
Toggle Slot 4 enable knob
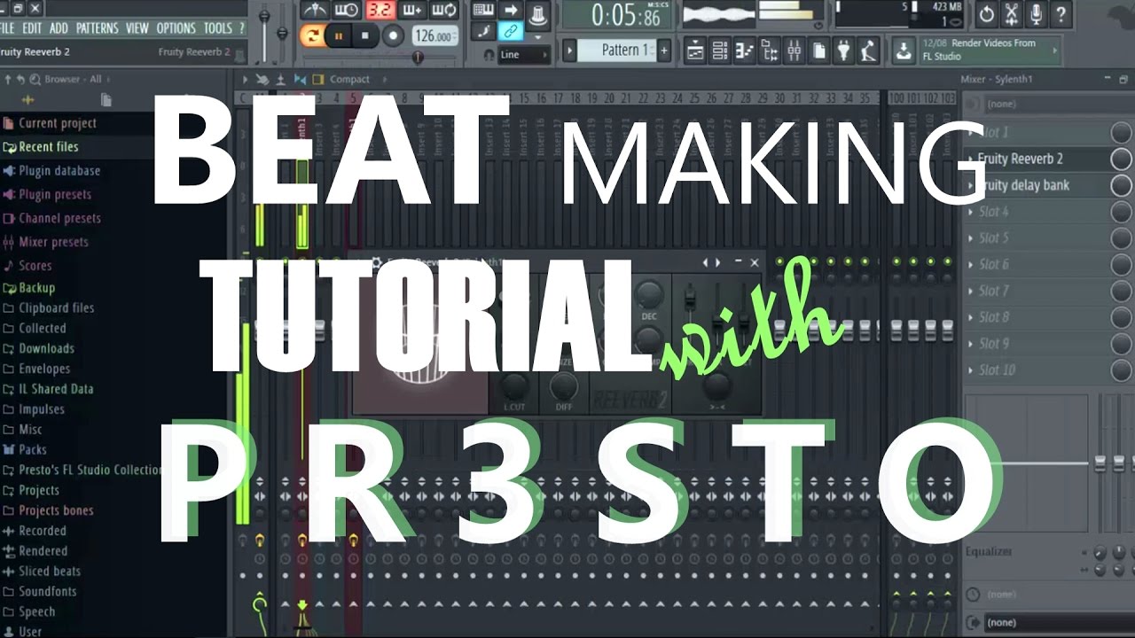1121,212
